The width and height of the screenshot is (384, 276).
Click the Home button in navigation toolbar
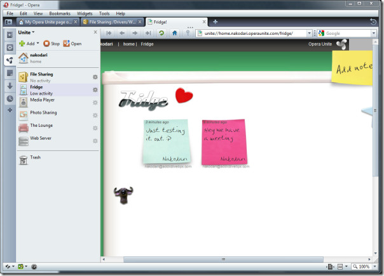click(174, 33)
